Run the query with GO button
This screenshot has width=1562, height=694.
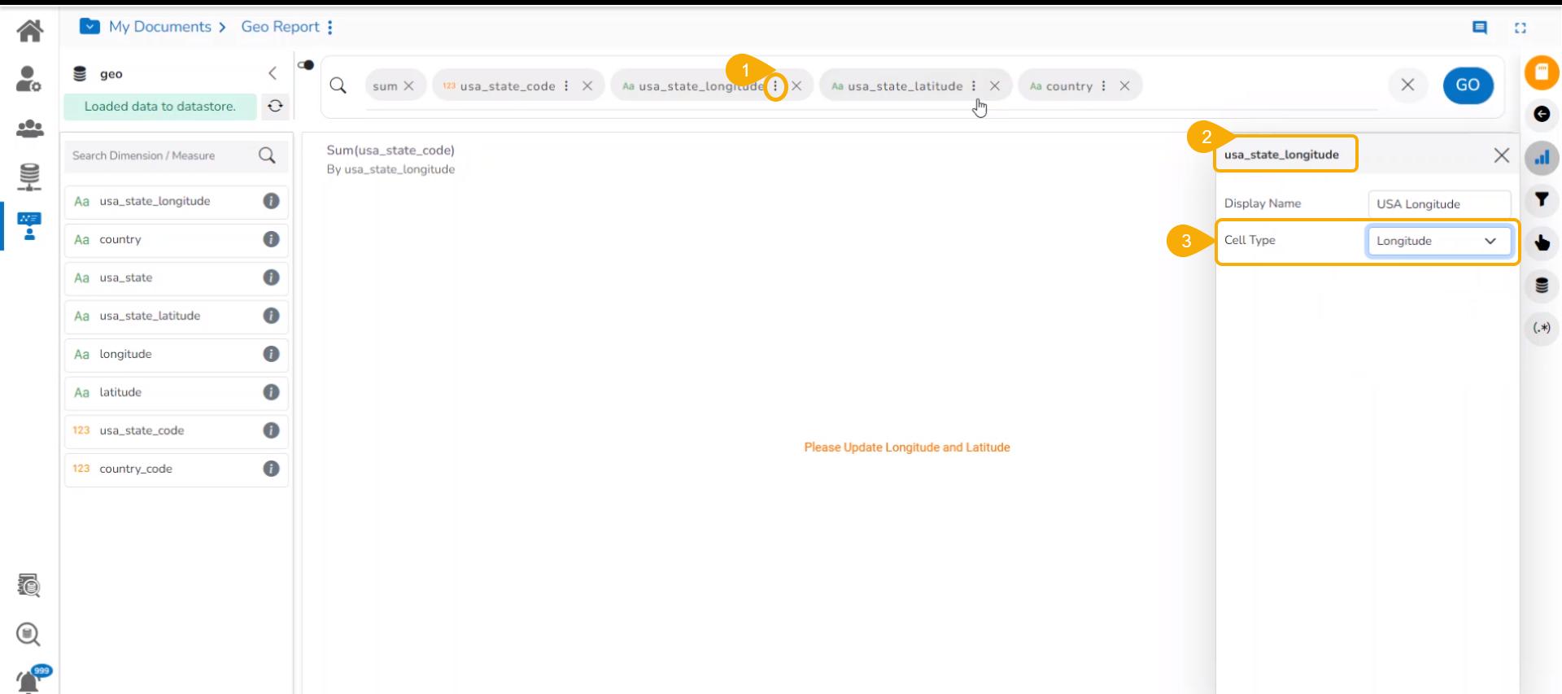click(x=1468, y=85)
